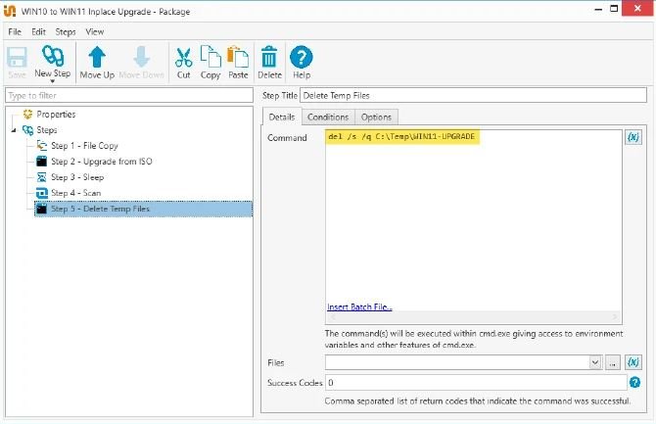Click the command icon of Step 2
This screenshot has height=424, width=656.
(x=42, y=162)
